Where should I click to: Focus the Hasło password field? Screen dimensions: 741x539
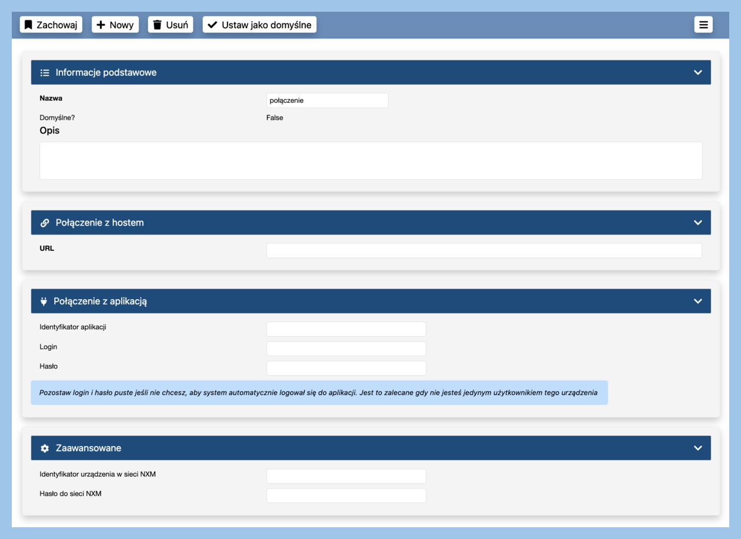[x=346, y=368]
